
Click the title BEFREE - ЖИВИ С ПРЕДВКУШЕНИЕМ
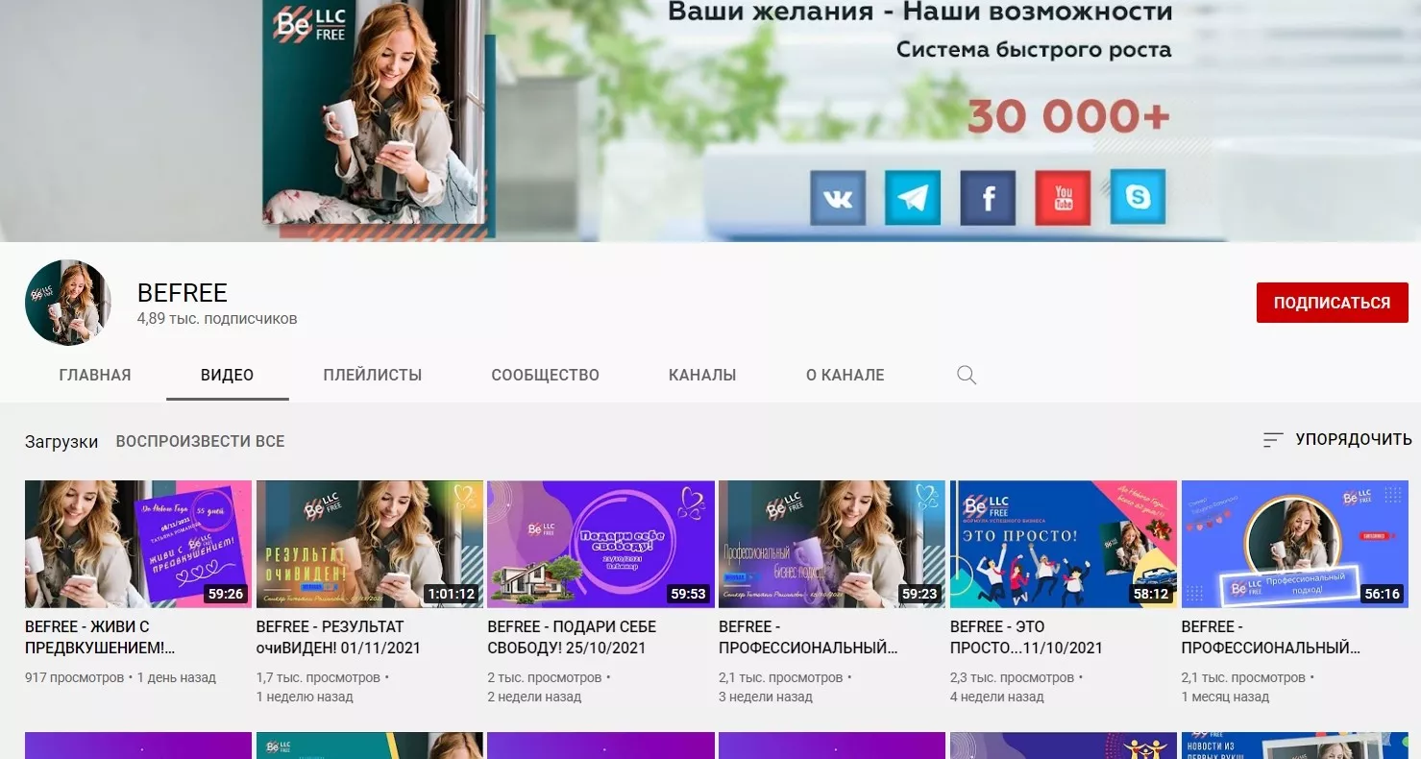pyautogui.click(x=100, y=637)
